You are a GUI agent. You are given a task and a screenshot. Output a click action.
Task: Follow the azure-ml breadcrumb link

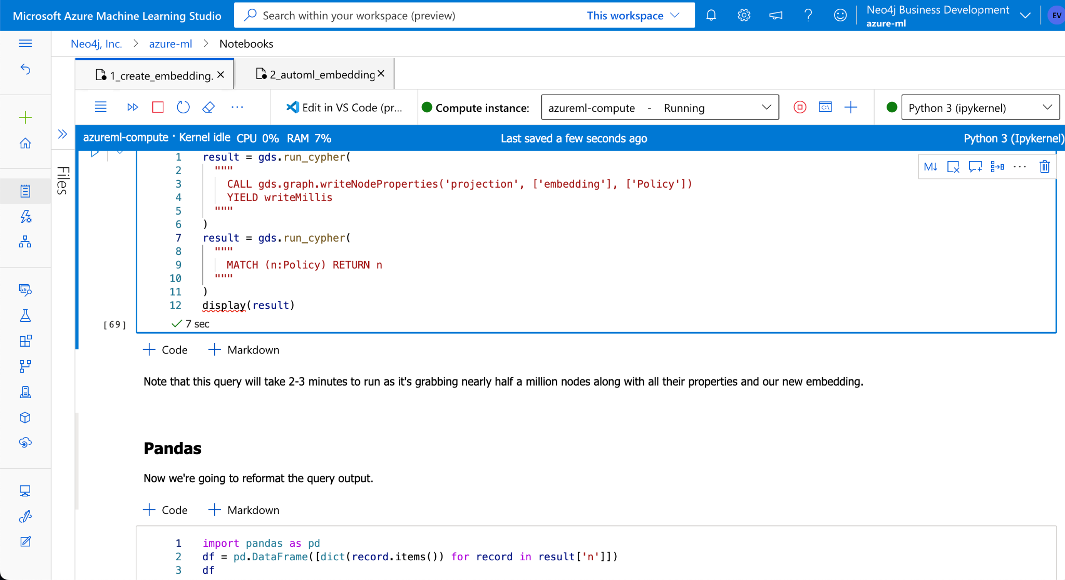pyautogui.click(x=171, y=44)
